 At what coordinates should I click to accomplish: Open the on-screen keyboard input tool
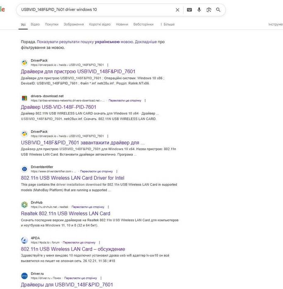point(189,10)
